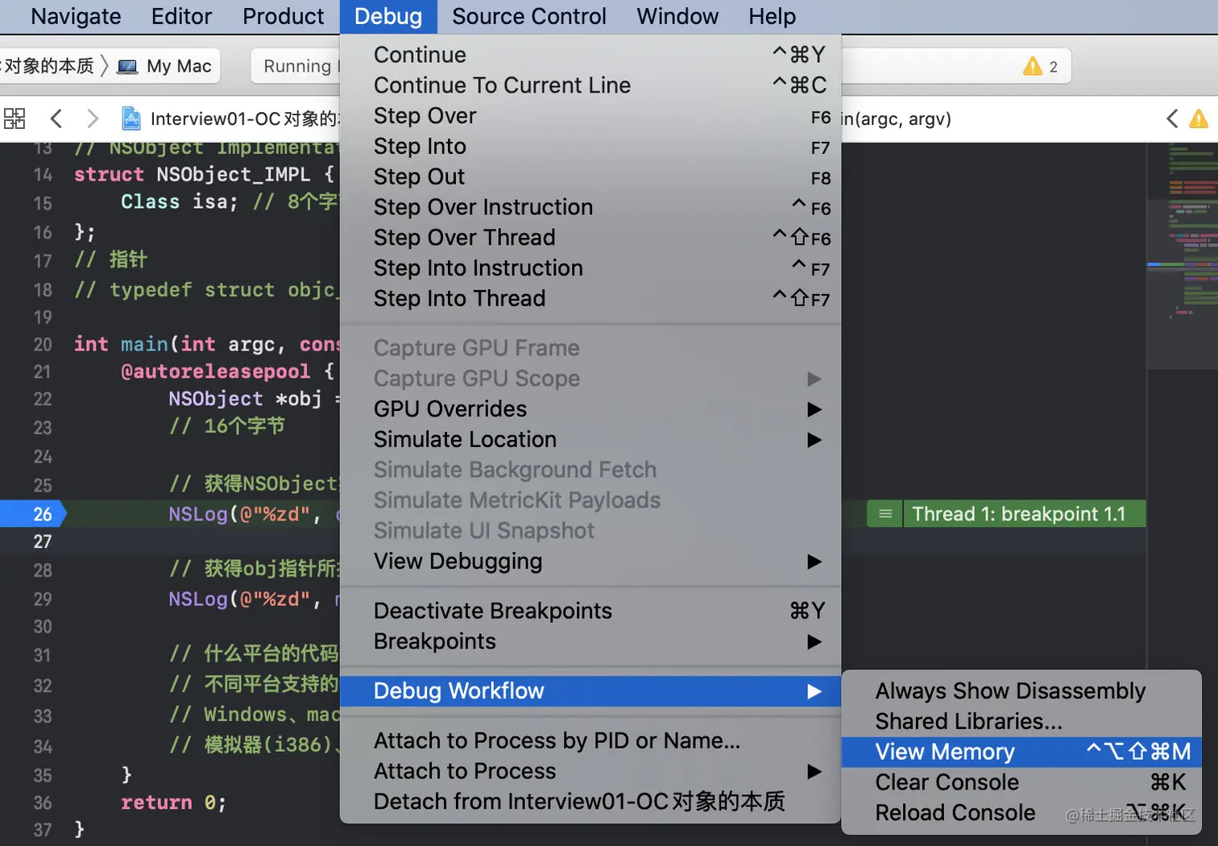Expand Simulate Location submenu
Screen dimensions: 1218x846
(590, 440)
